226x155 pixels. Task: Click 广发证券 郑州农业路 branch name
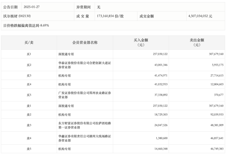coord(85,95)
